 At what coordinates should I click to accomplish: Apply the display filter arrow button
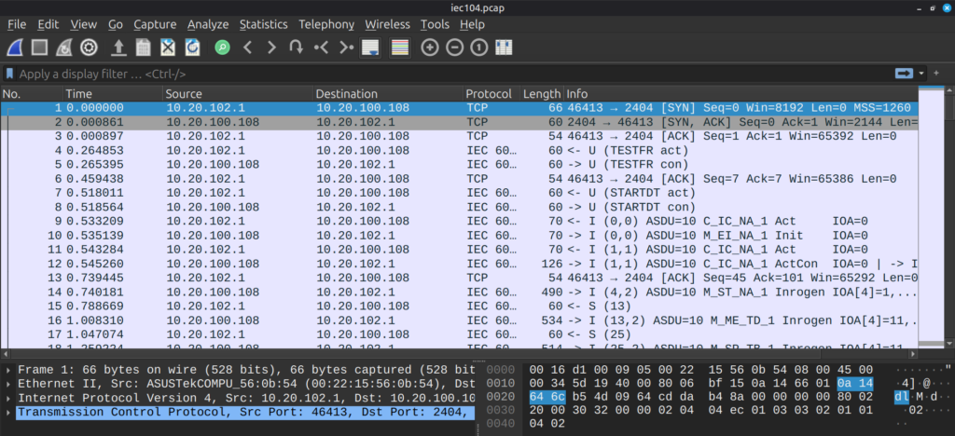click(905, 74)
